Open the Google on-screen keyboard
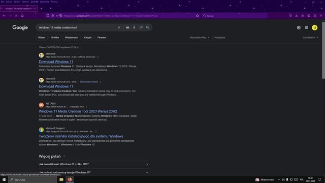325x183 pixels. (127, 27)
